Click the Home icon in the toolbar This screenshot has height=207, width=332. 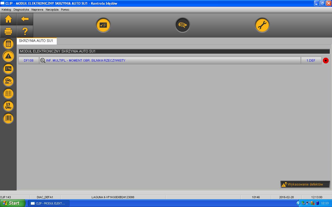coord(8,19)
